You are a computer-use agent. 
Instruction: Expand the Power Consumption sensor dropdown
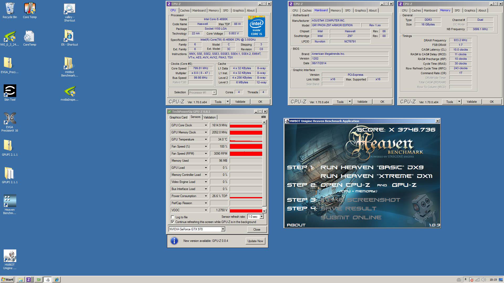[206, 196]
